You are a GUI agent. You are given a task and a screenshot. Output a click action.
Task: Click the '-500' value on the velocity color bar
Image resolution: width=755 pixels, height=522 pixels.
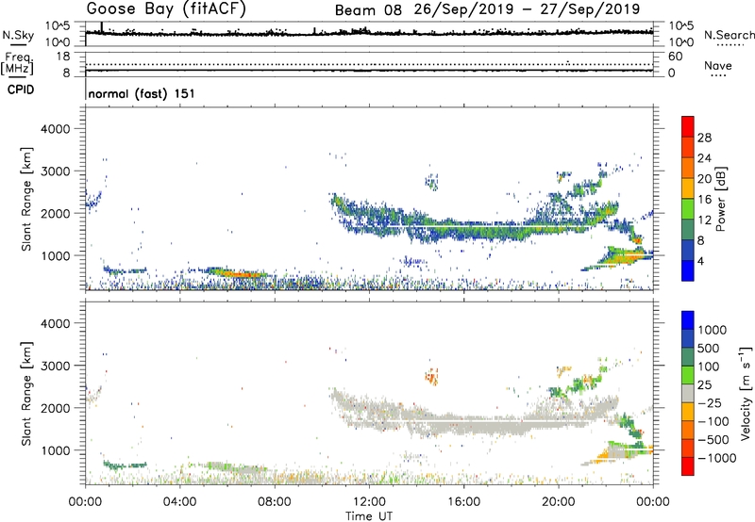pyautogui.click(x=713, y=439)
